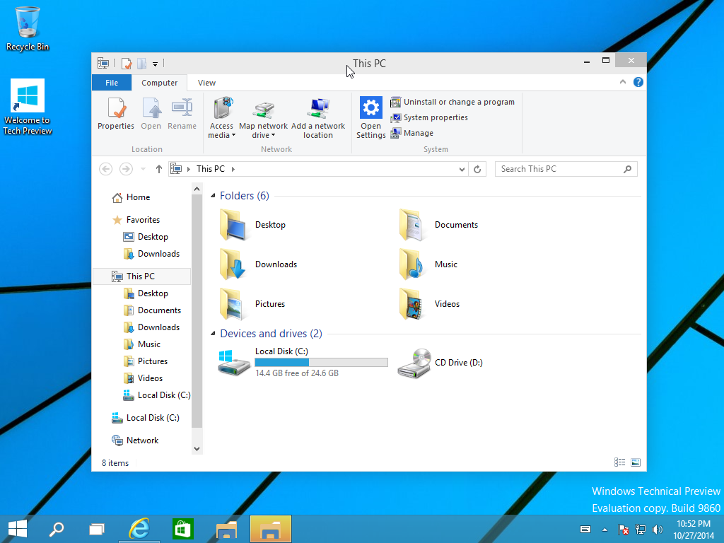
Task: Open the File menu tab
Action: pos(112,83)
